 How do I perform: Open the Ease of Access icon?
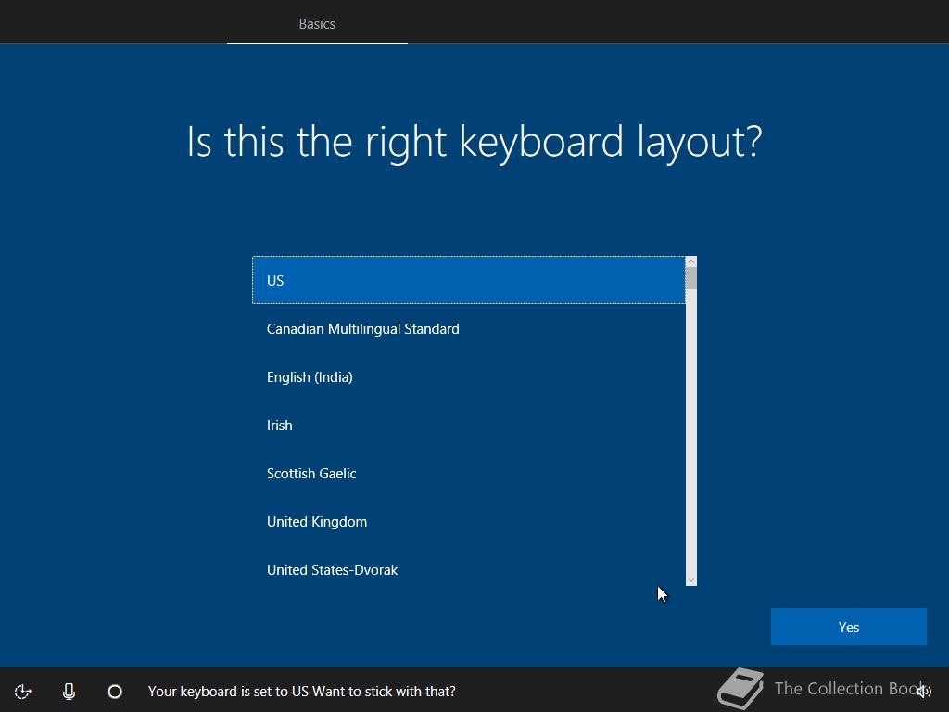point(23,692)
